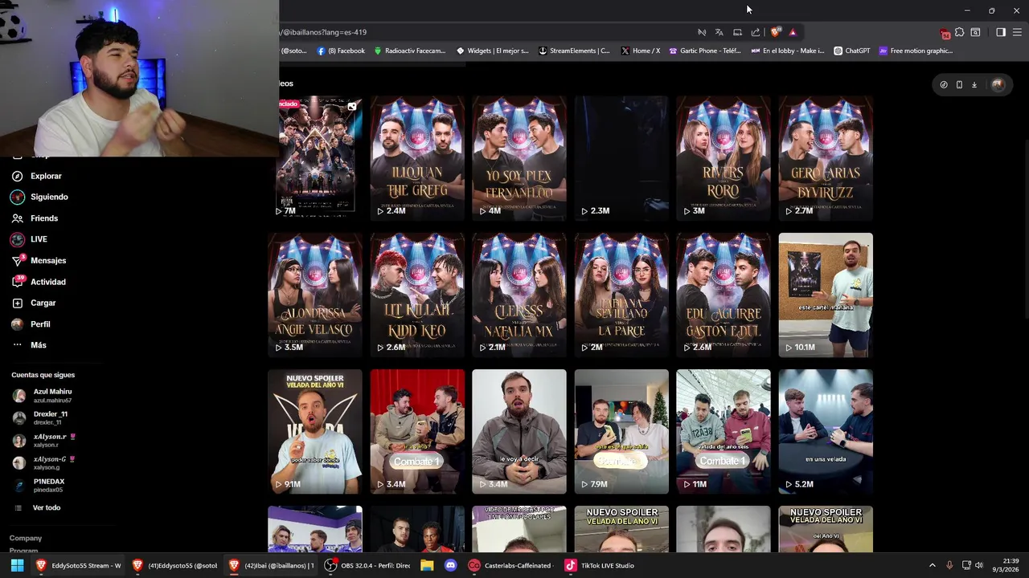Play the Combate 1 video with 11M views
The image size is (1029, 578).
click(724, 431)
